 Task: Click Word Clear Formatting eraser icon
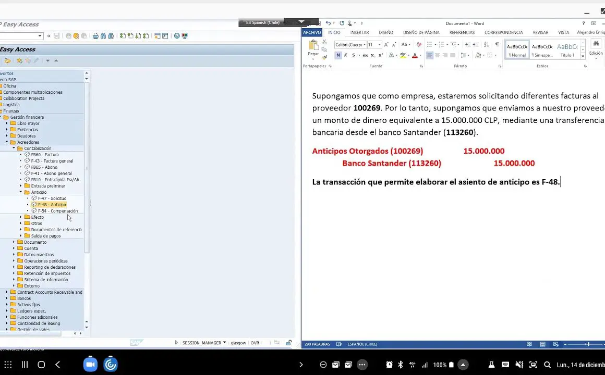pyautogui.click(x=419, y=45)
